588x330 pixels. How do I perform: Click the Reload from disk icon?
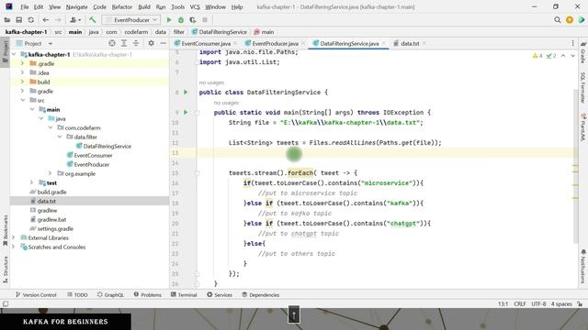point(30,20)
